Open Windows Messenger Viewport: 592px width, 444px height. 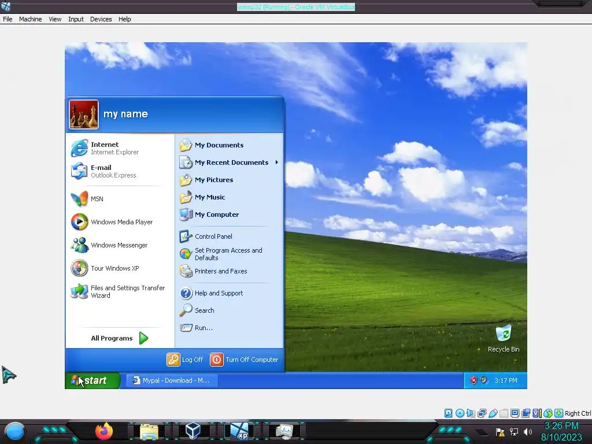click(119, 245)
